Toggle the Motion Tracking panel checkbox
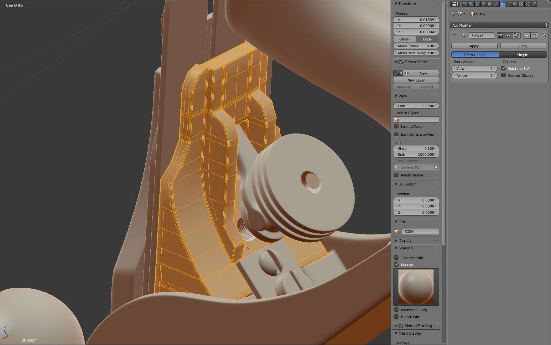This screenshot has width=551, height=345. [401, 326]
